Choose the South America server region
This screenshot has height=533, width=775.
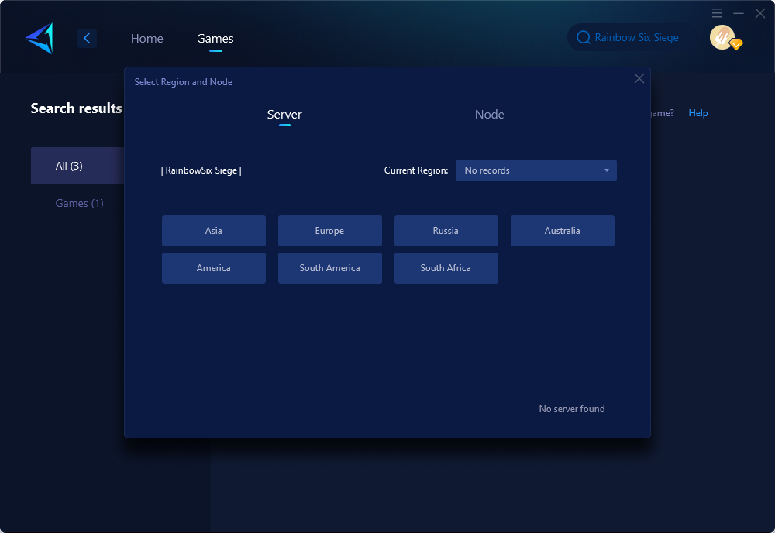pos(329,268)
